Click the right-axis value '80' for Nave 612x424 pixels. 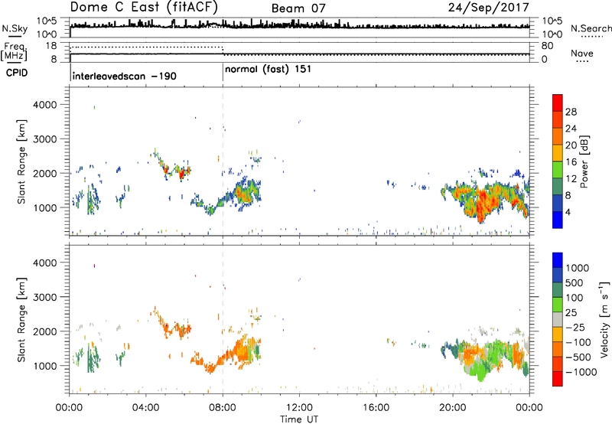pos(547,46)
